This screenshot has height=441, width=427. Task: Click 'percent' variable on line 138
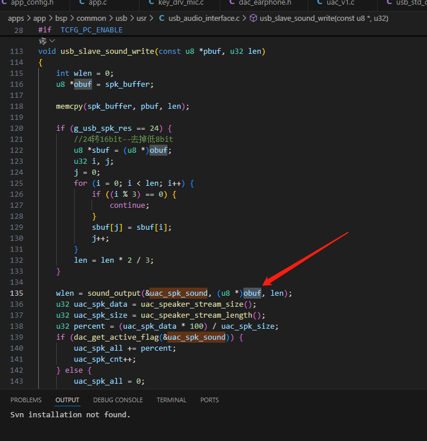pos(89,326)
